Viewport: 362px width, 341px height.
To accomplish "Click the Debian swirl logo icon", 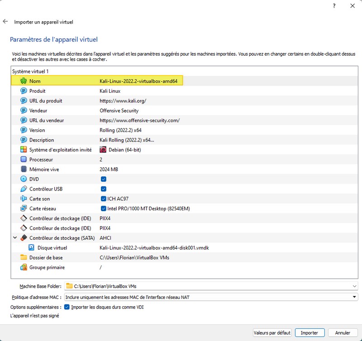I will (103, 150).
